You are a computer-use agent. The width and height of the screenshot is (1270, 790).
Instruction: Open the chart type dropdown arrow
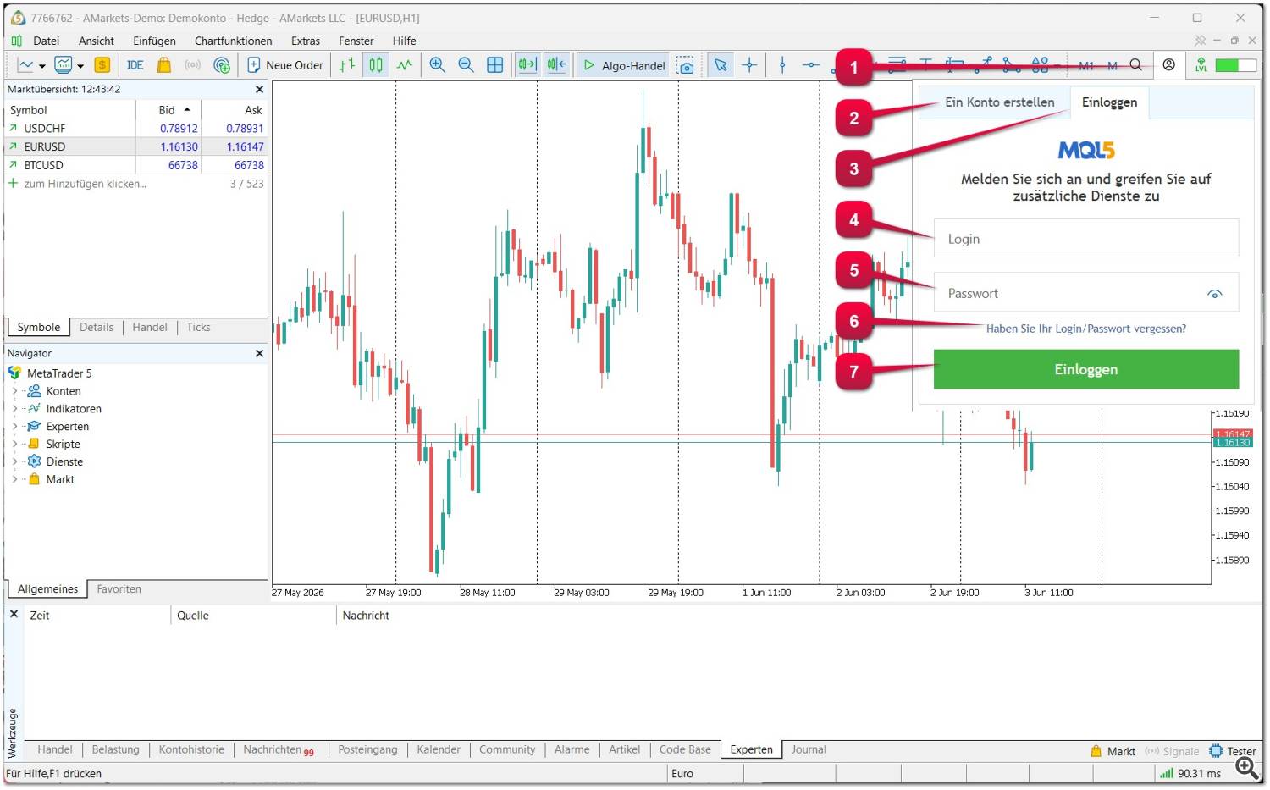[41, 66]
